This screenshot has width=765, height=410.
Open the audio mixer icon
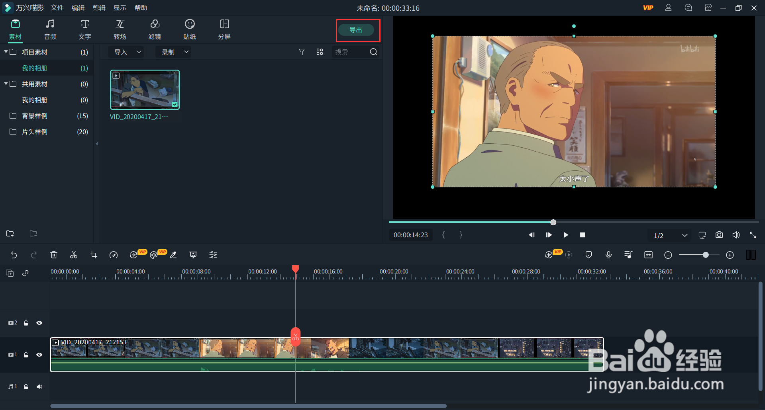click(x=628, y=255)
